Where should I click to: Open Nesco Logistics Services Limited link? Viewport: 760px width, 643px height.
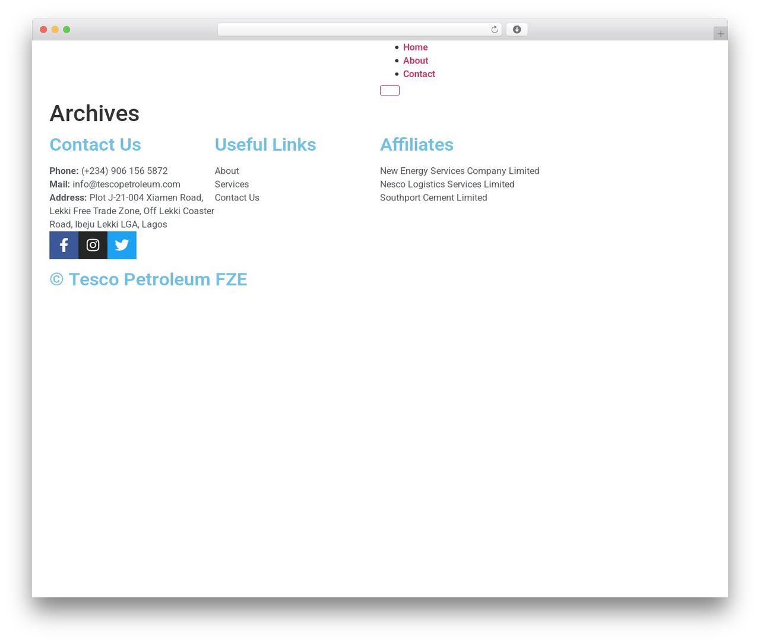(x=447, y=184)
